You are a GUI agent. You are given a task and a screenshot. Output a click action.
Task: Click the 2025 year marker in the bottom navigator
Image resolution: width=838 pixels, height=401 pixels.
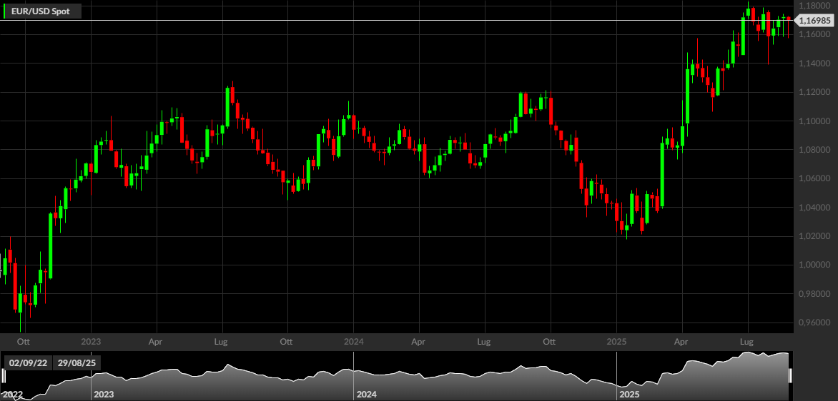click(629, 395)
